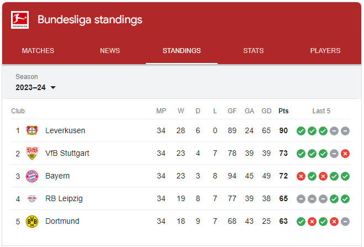Open the STATS tab

coord(254,51)
